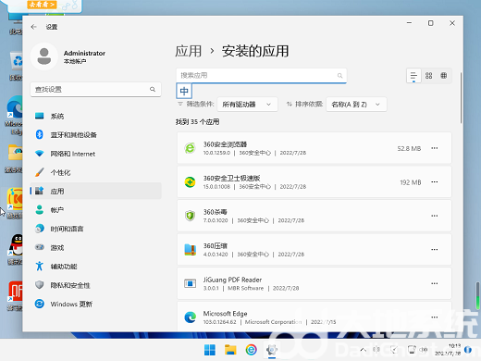The height and width of the screenshot is (361, 481).
Task: Open 辅助功能 settings
Action: click(96, 267)
